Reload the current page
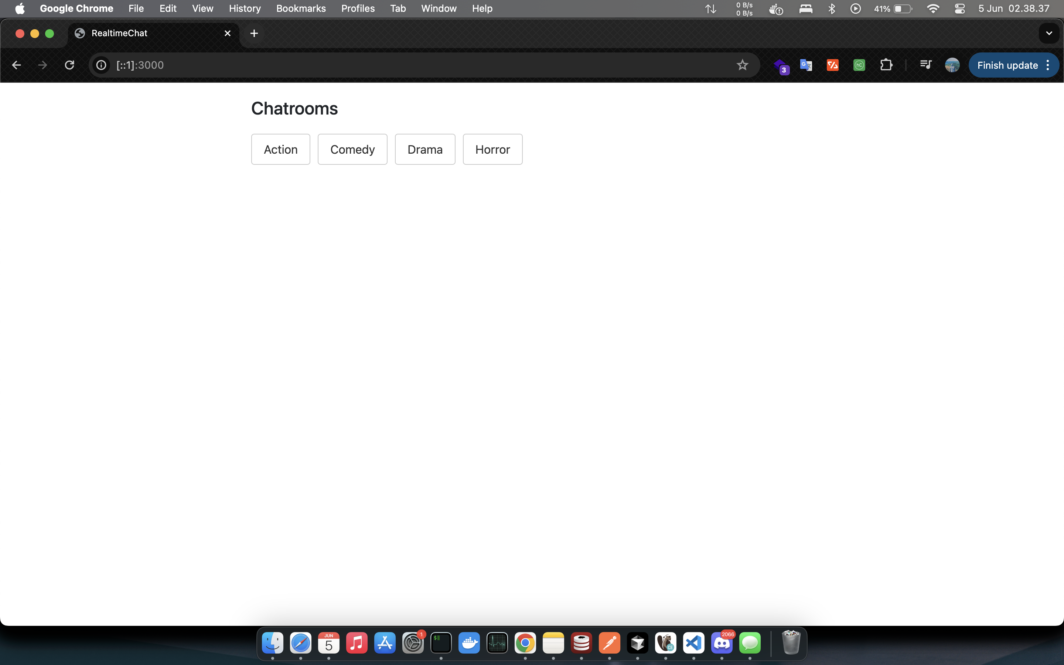This screenshot has width=1064, height=665. pos(69,65)
